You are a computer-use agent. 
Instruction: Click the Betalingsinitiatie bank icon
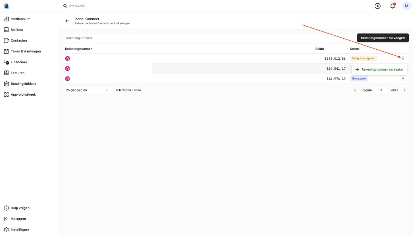point(6,84)
